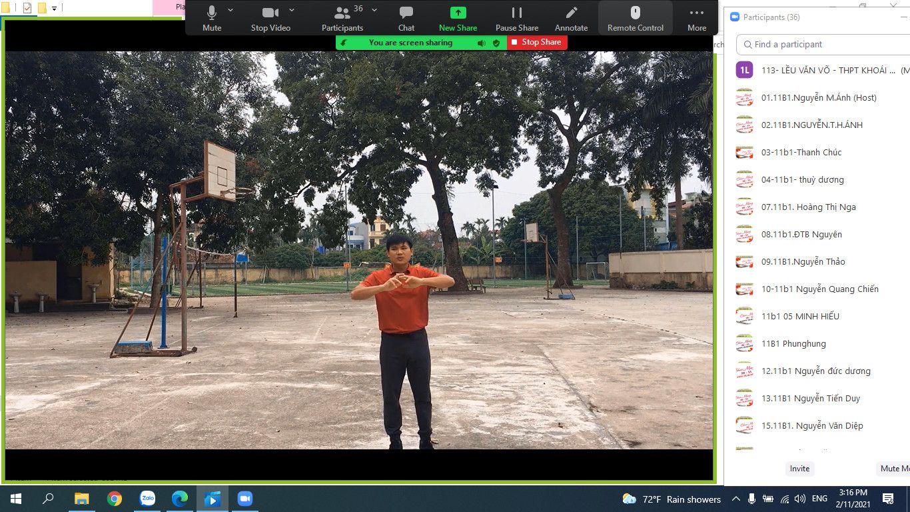Image resolution: width=910 pixels, height=512 pixels.
Task: Click the green shield security icon
Action: tap(496, 43)
